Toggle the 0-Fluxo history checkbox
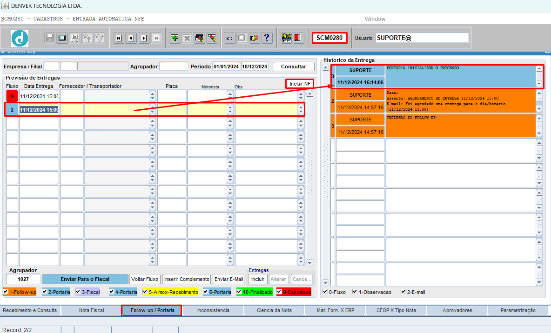The width and height of the screenshot is (551, 333). pos(325,292)
